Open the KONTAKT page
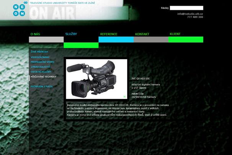232x155 pixels. (142, 34)
